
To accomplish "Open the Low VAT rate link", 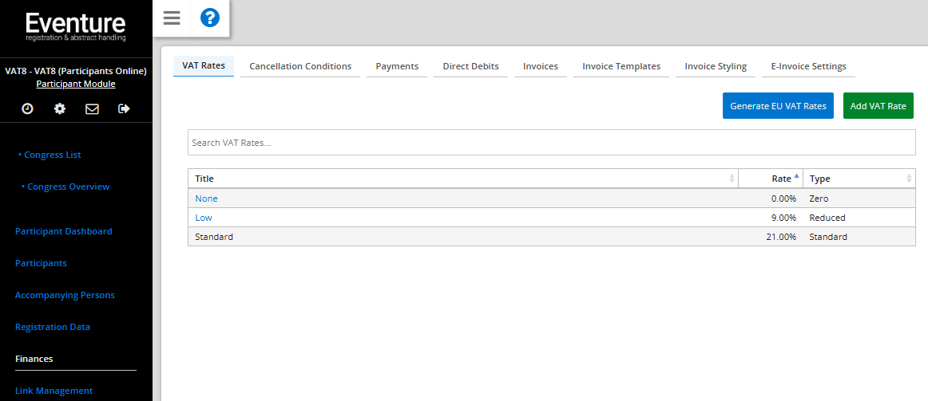I will pos(204,218).
